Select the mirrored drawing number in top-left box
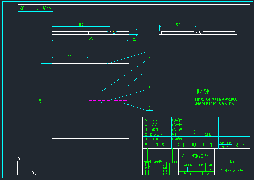The image size is (254, 180). 35,8
